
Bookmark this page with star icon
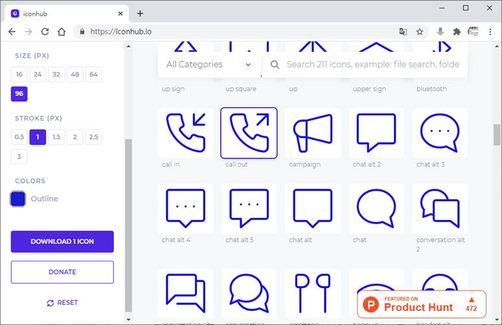[x=419, y=32]
